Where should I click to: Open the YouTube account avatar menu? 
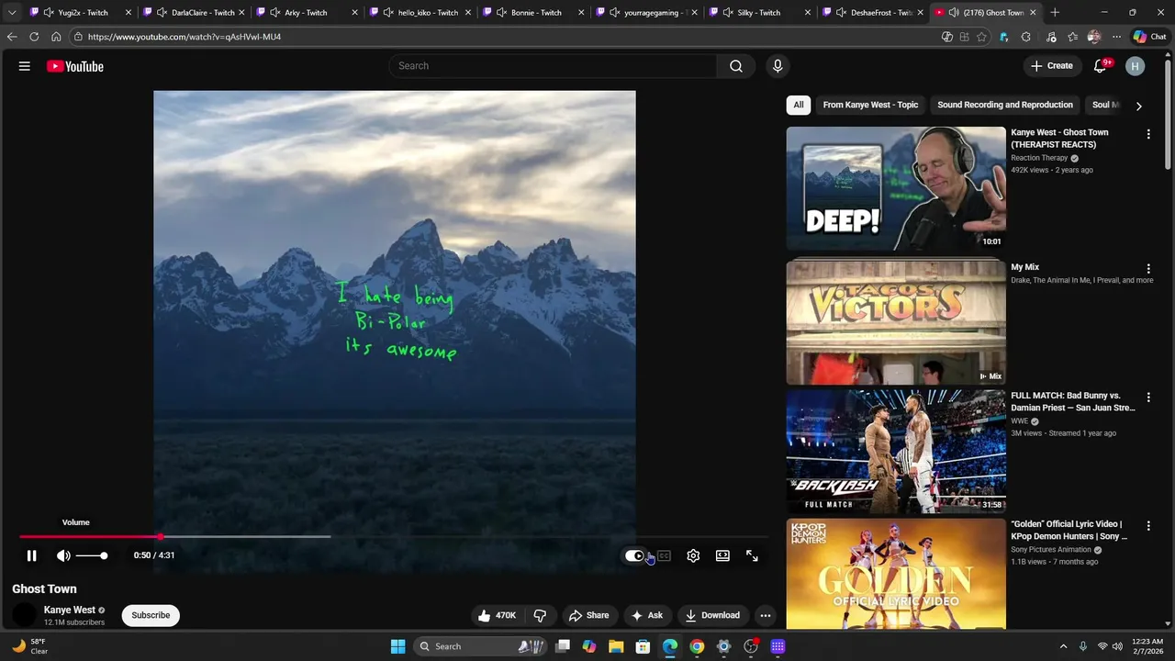(1136, 66)
